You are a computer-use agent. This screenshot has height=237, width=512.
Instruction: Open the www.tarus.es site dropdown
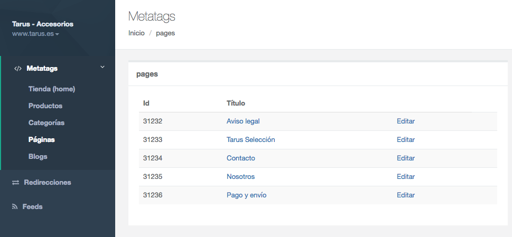pos(35,34)
